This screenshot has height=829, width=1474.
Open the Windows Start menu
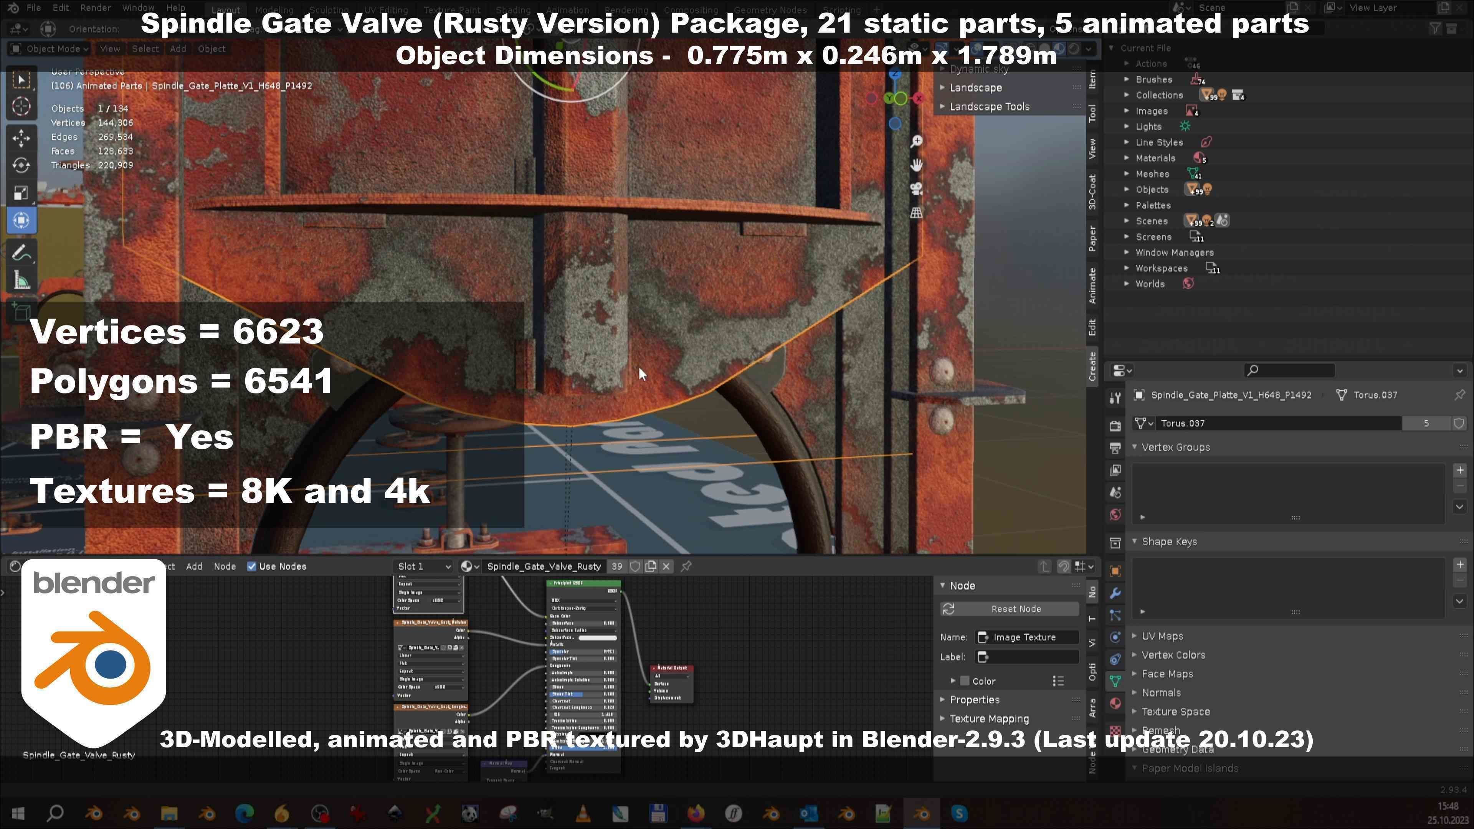coord(18,813)
